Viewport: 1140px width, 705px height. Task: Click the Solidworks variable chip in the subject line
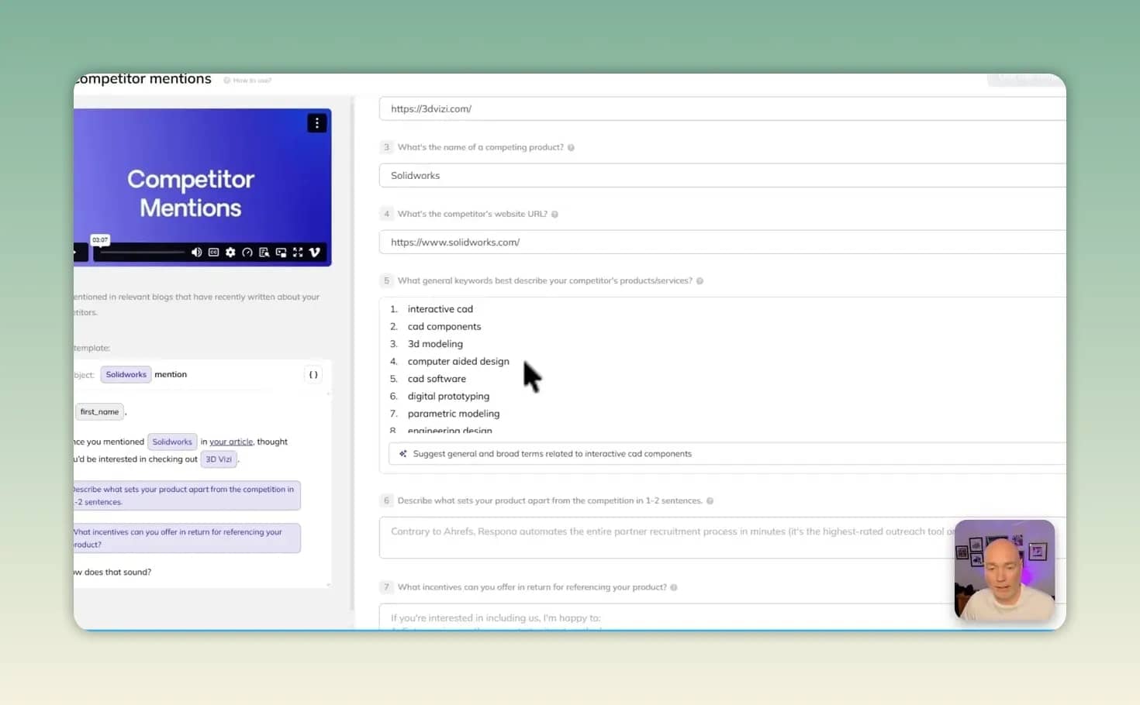126,375
